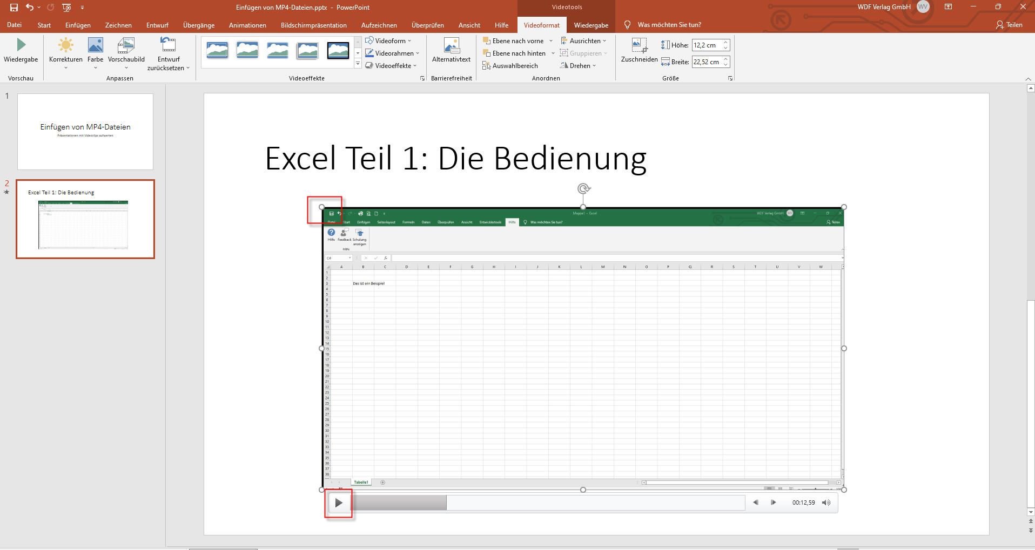Click the video timestamp 00:12,59
This screenshot has height=550, width=1035.
pyautogui.click(x=803, y=503)
